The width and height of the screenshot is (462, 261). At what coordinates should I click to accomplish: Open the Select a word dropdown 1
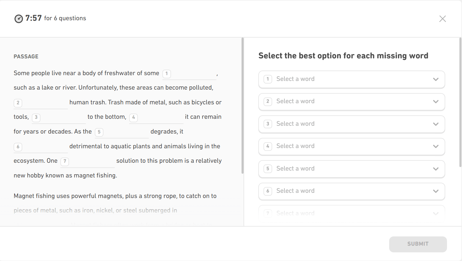pos(351,79)
